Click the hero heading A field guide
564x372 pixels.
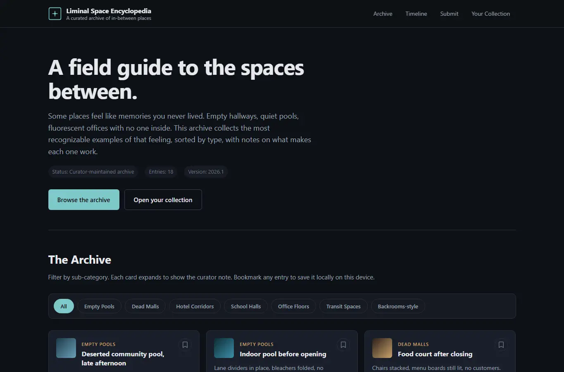tap(176, 79)
